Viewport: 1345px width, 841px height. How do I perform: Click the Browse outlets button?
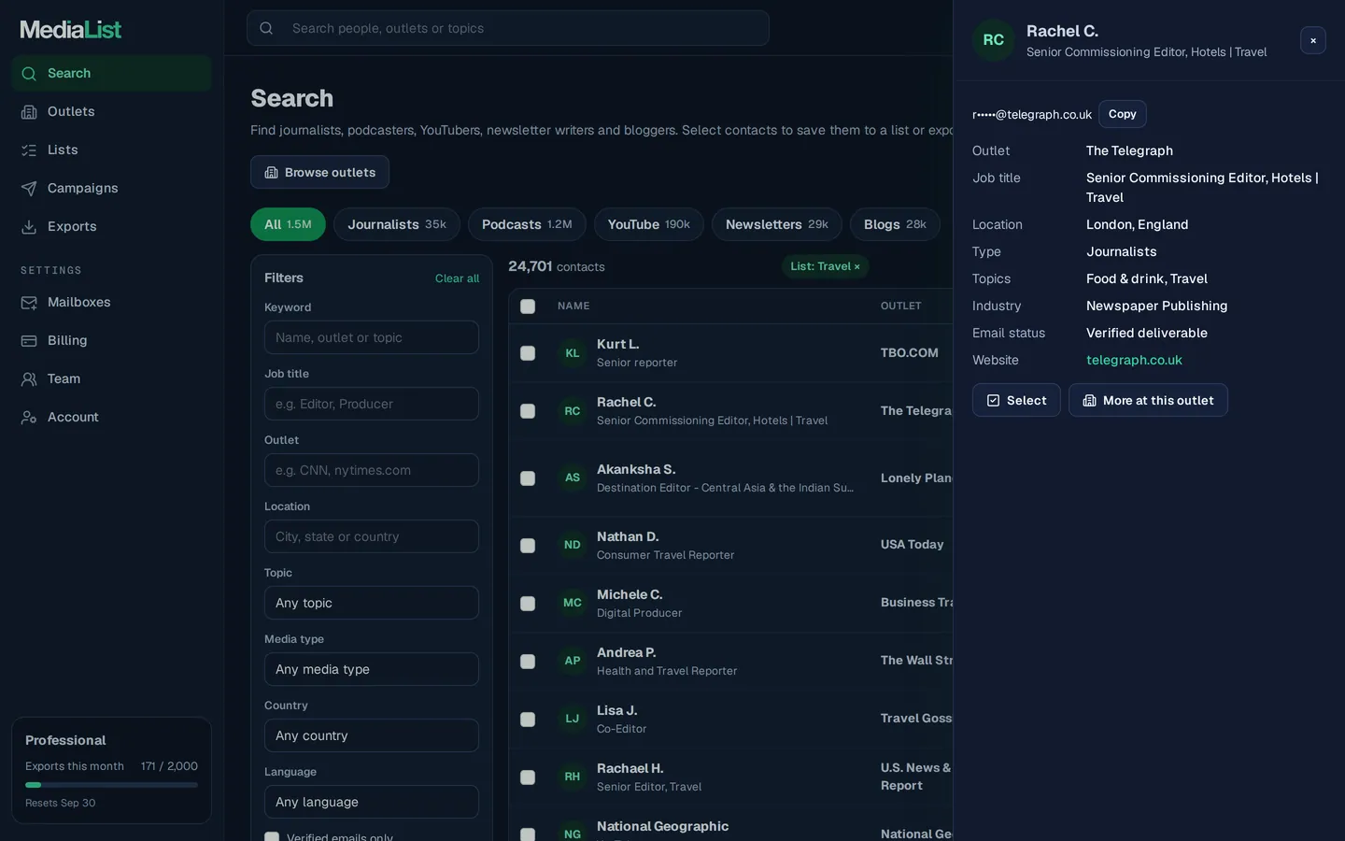[319, 172]
